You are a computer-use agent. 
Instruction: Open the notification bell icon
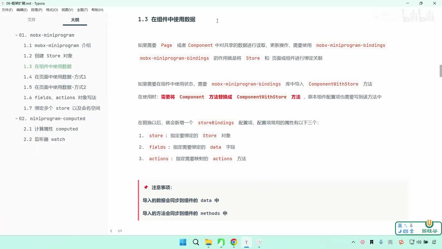(x=434, y=242)
